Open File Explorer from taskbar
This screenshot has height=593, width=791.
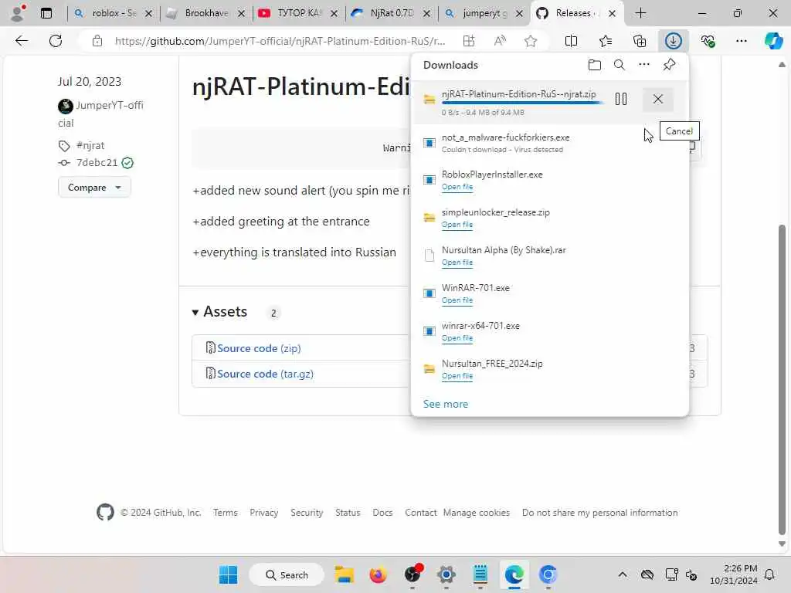click(x=344, y=574)
